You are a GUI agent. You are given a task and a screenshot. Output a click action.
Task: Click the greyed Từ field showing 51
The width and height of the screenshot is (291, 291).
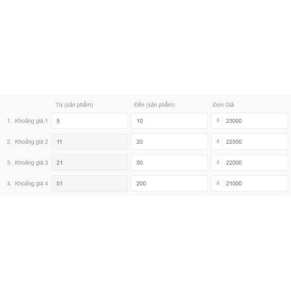pyautogui.click(x=90, y=183)
